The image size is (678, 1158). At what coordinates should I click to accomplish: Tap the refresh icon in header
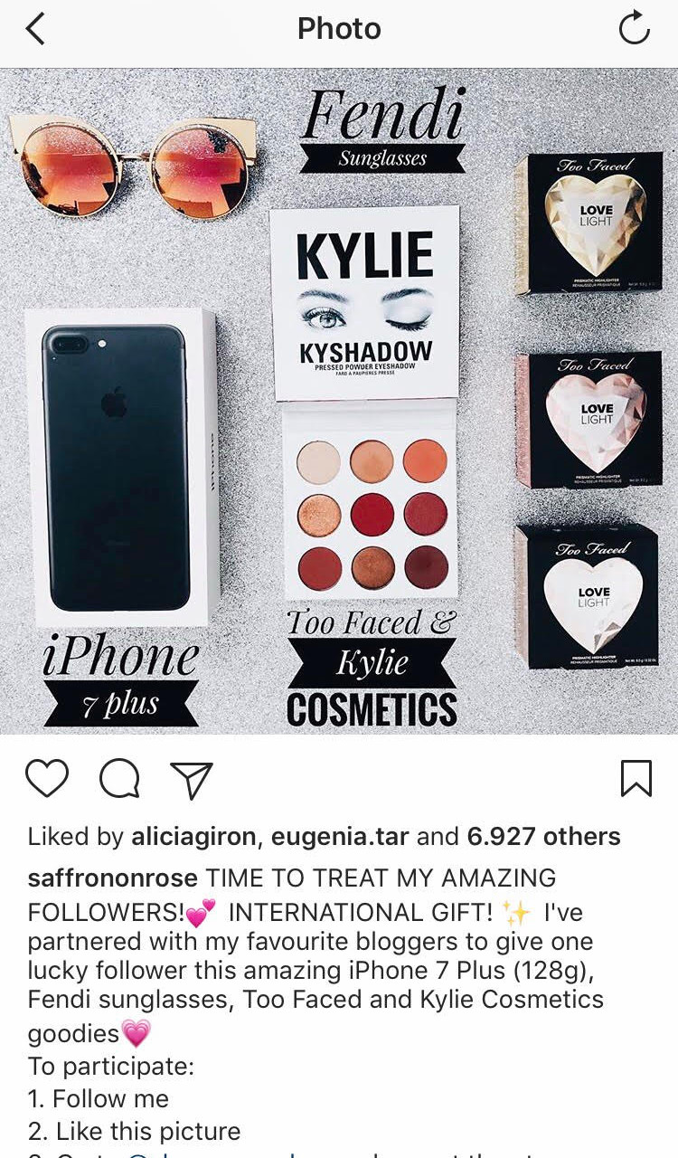tap(634, 28)
